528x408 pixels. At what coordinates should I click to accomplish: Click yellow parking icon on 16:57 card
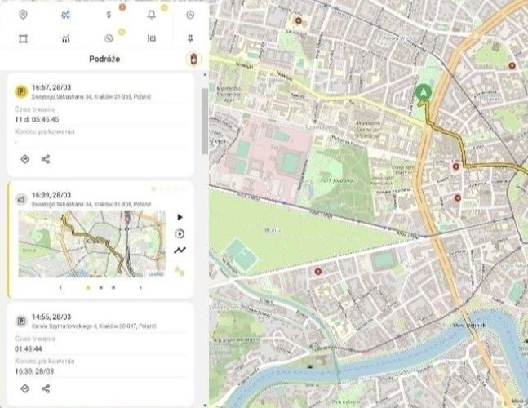point(21,91)
